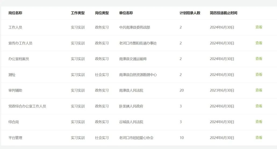Click 社会实习 in the 测绘 row
Screen dimensions: 277x149
tap(102, 75)
